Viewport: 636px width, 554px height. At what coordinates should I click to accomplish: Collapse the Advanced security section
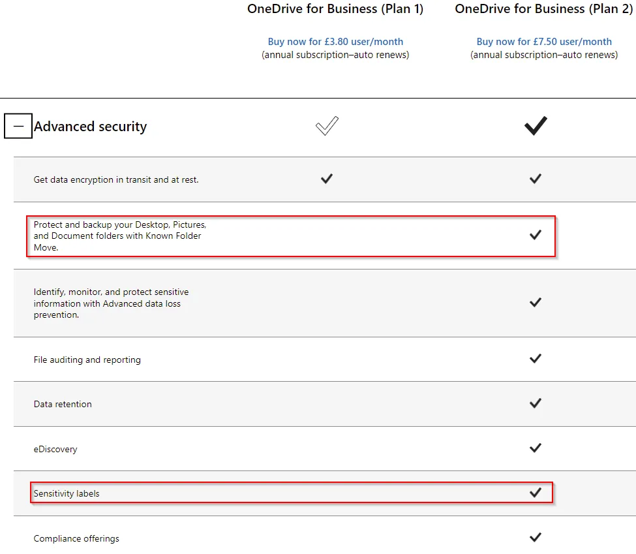click(x=18, y=126)
